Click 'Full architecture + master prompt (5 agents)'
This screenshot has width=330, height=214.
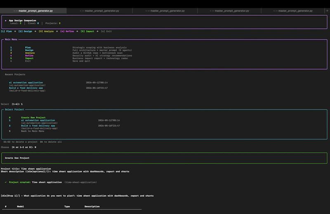[x=102, y=50]
